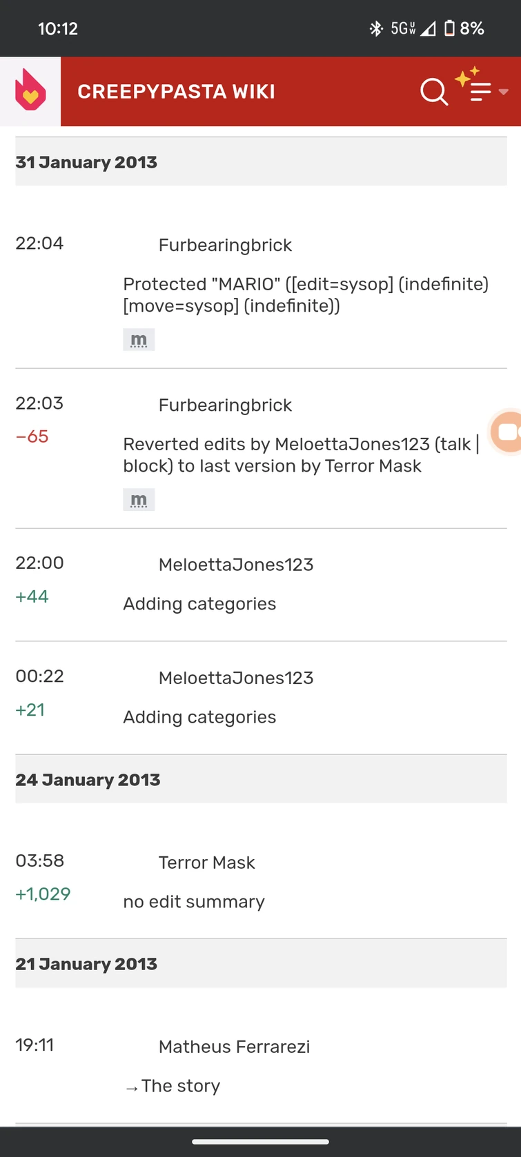This screenshot has height=1157, width=521.
Task: Open the 22:04 revision timestamp
Action: [39, 243]
